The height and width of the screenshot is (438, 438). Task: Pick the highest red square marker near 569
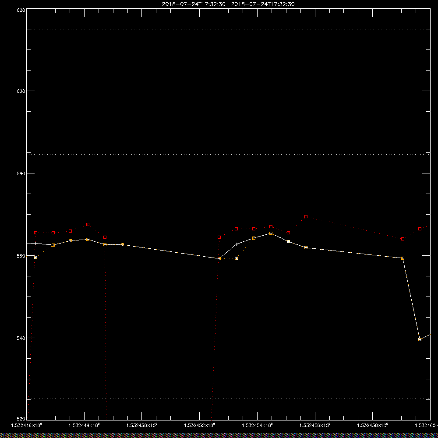coord(306,216)
